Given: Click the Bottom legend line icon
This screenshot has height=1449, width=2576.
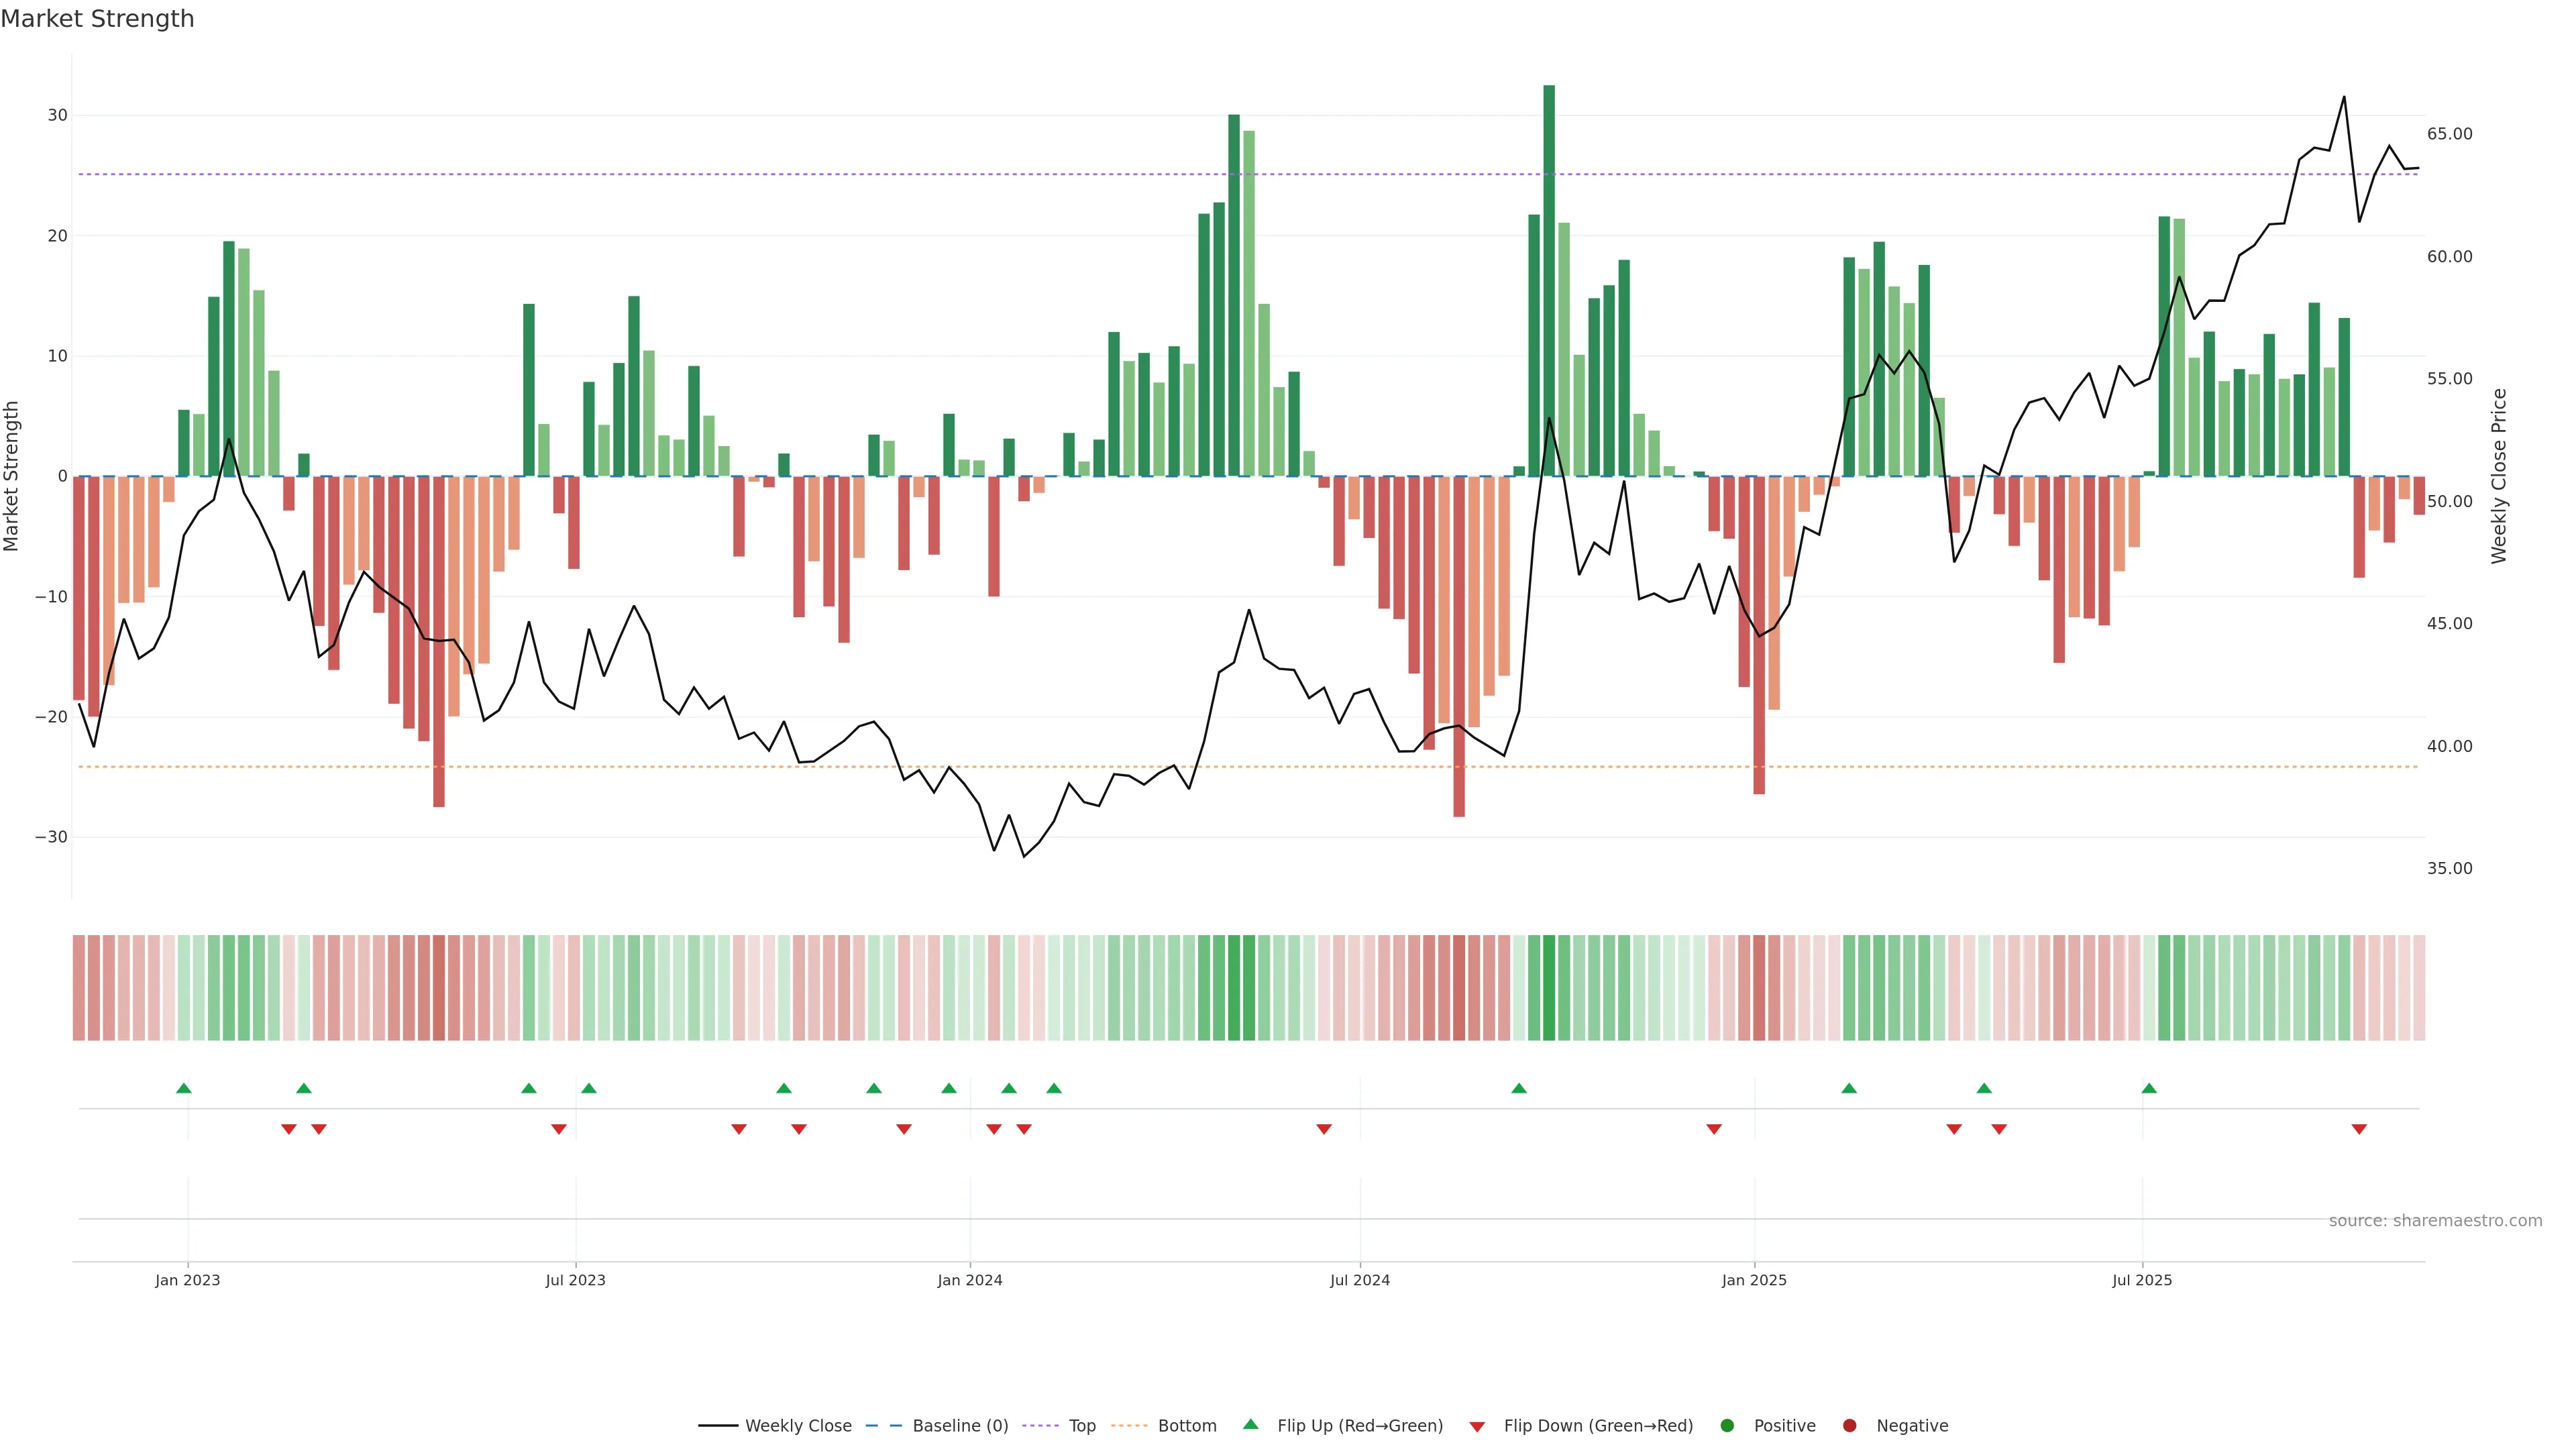Looking at the screenshot, I should pyautogui.click(x=1129, y=1426).
